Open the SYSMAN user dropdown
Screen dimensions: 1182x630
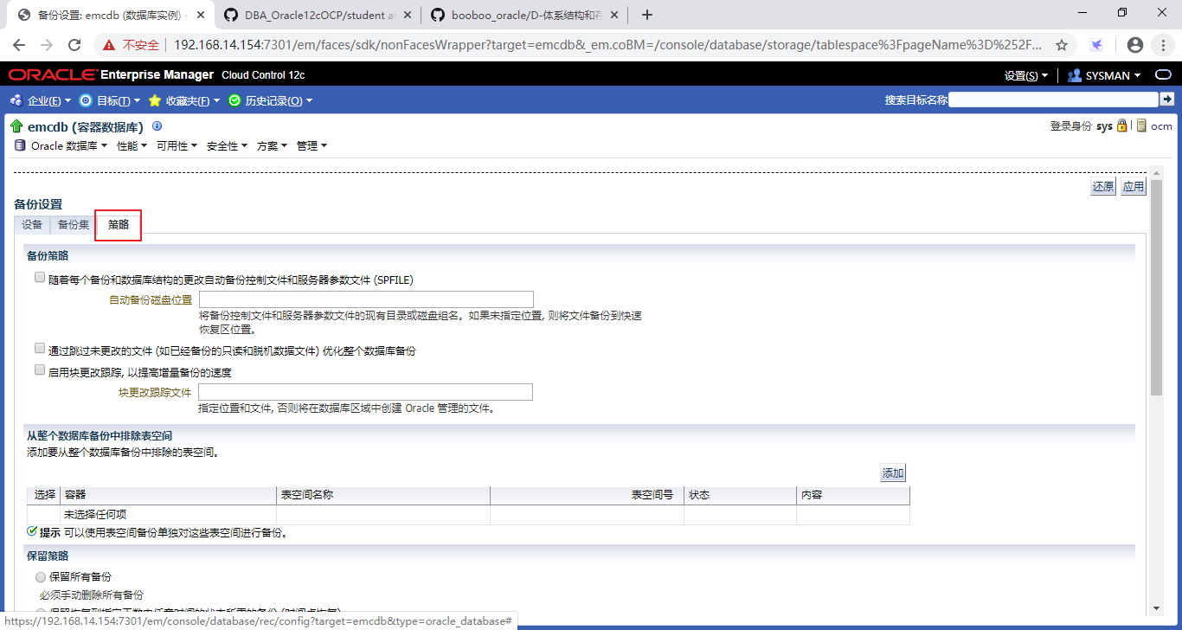click(1105, 76)
